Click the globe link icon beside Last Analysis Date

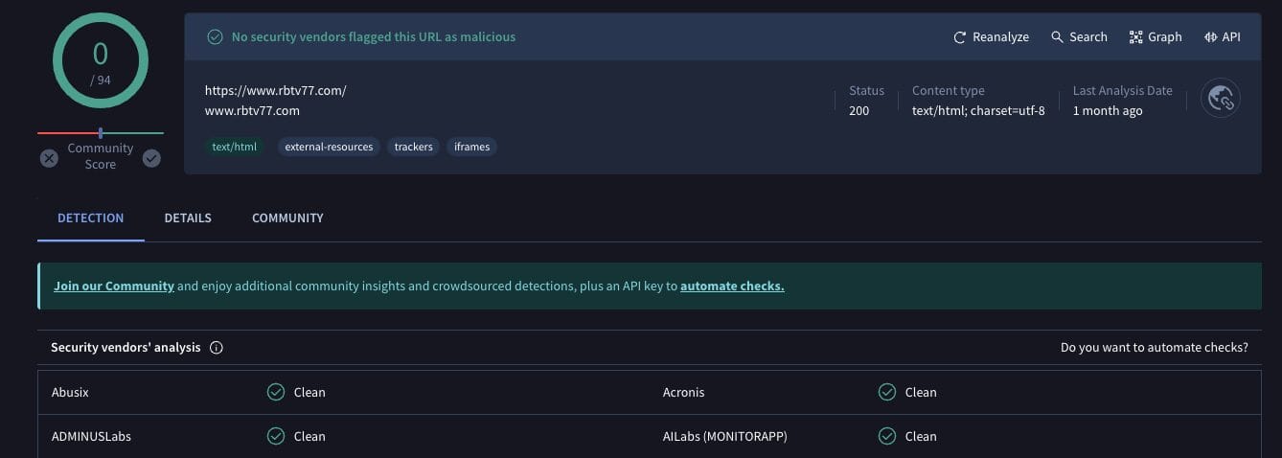(x=1220, y=98)
